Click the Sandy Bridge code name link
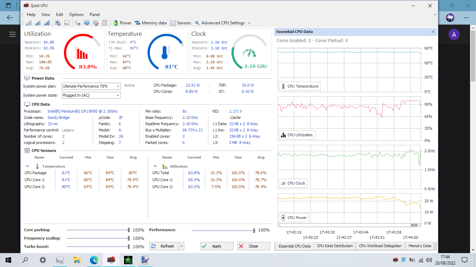This screenshot has height=267, width=476. click(59, 118)
